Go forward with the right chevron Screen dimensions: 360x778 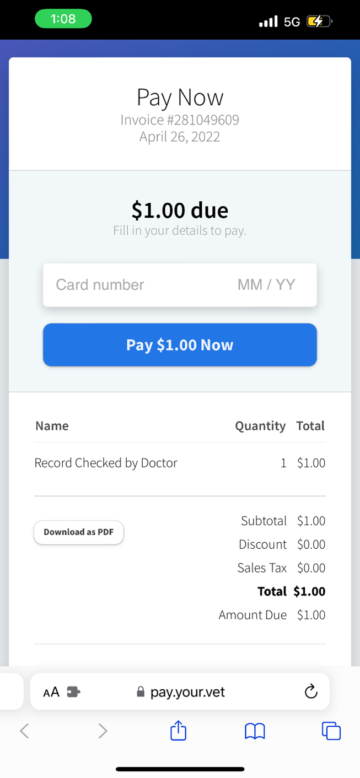click(103, 731)
